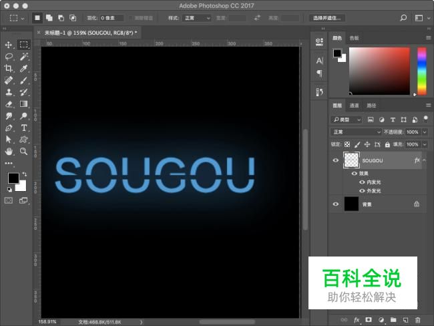
Task: Click Subtract from Selection mode
Action: tap(61, 18)
